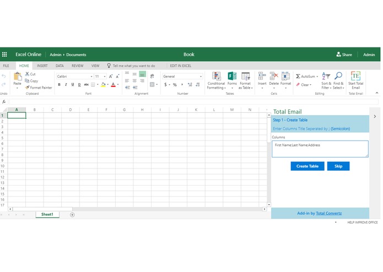This screenshot has width=383, height=272.
Task: Open Format as Table dropdown
Action: [x=245, y=81]
